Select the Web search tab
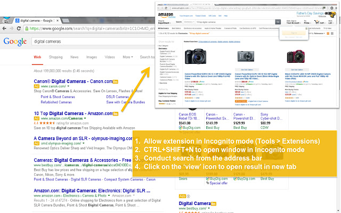Viewport: 341px width, 213px height. pos(37,57)
